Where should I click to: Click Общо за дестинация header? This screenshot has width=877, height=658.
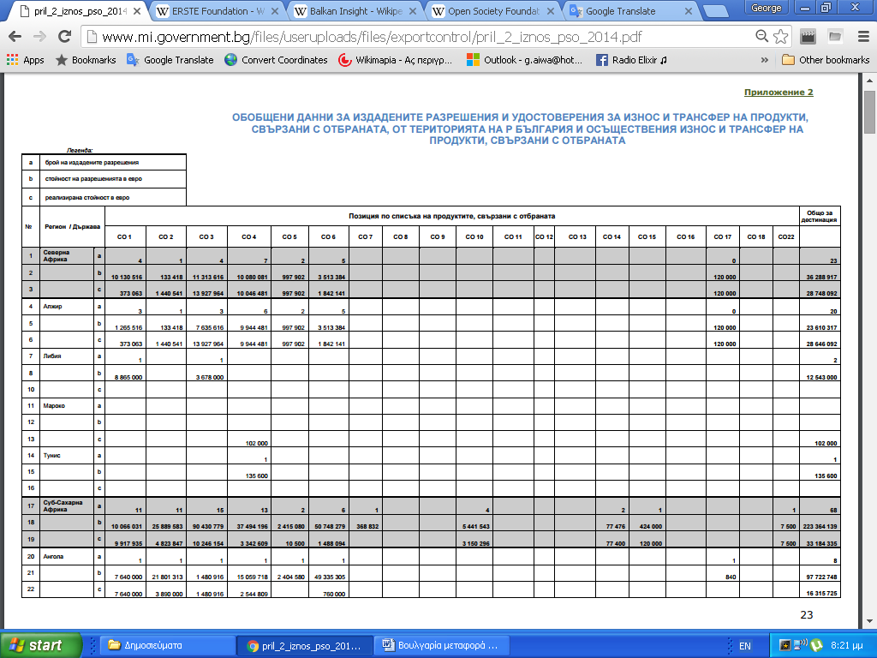coord(820,217)
